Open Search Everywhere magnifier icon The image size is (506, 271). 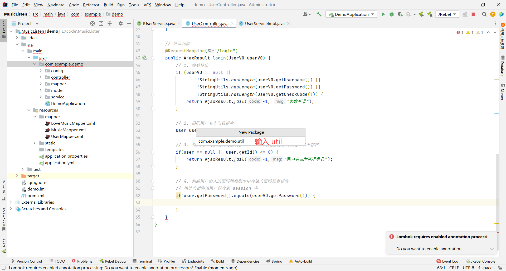tap(484, 14)
